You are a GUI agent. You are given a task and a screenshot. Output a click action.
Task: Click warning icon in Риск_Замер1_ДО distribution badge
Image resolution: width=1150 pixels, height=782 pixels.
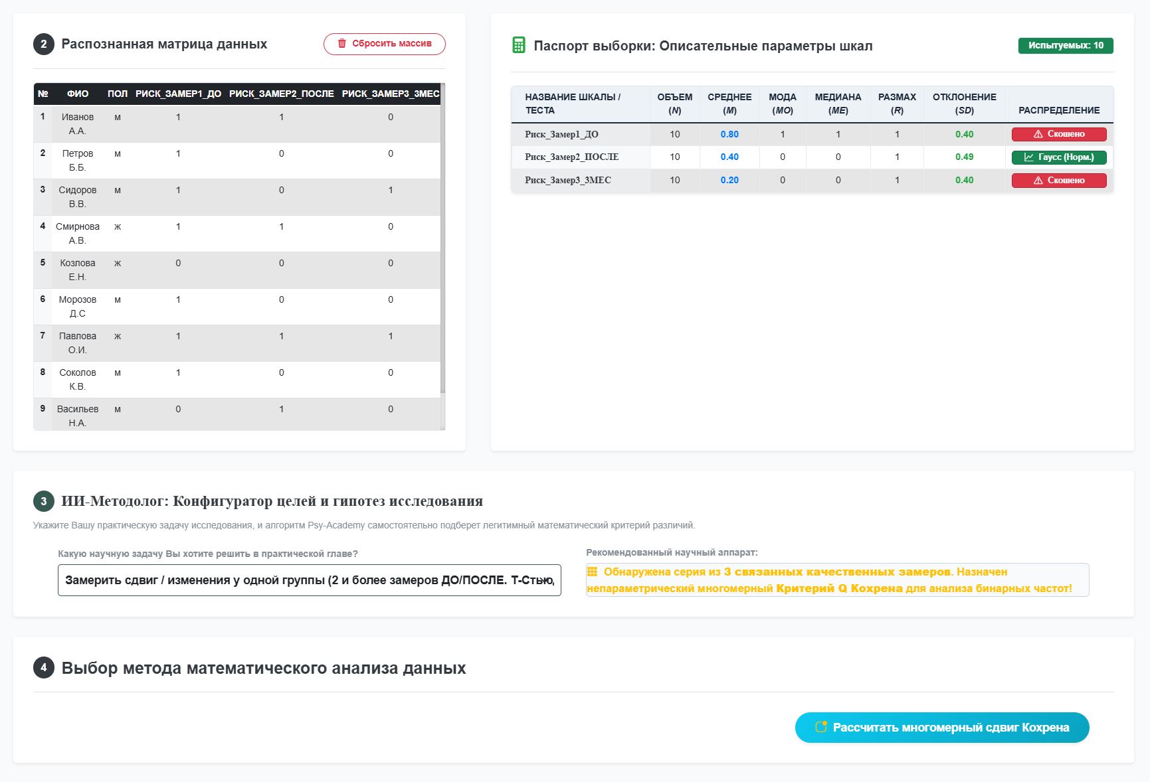[1038, 134]
